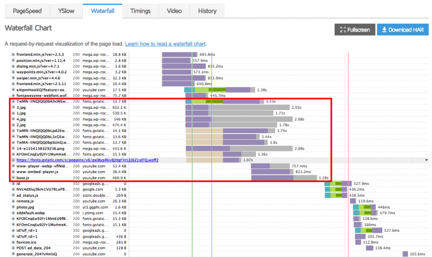Click the Fullscreen button
This screenshot has height=257, width=432.
[x=355, y=30]
